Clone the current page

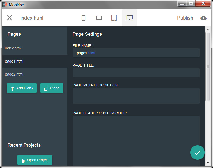click(52, 88)
